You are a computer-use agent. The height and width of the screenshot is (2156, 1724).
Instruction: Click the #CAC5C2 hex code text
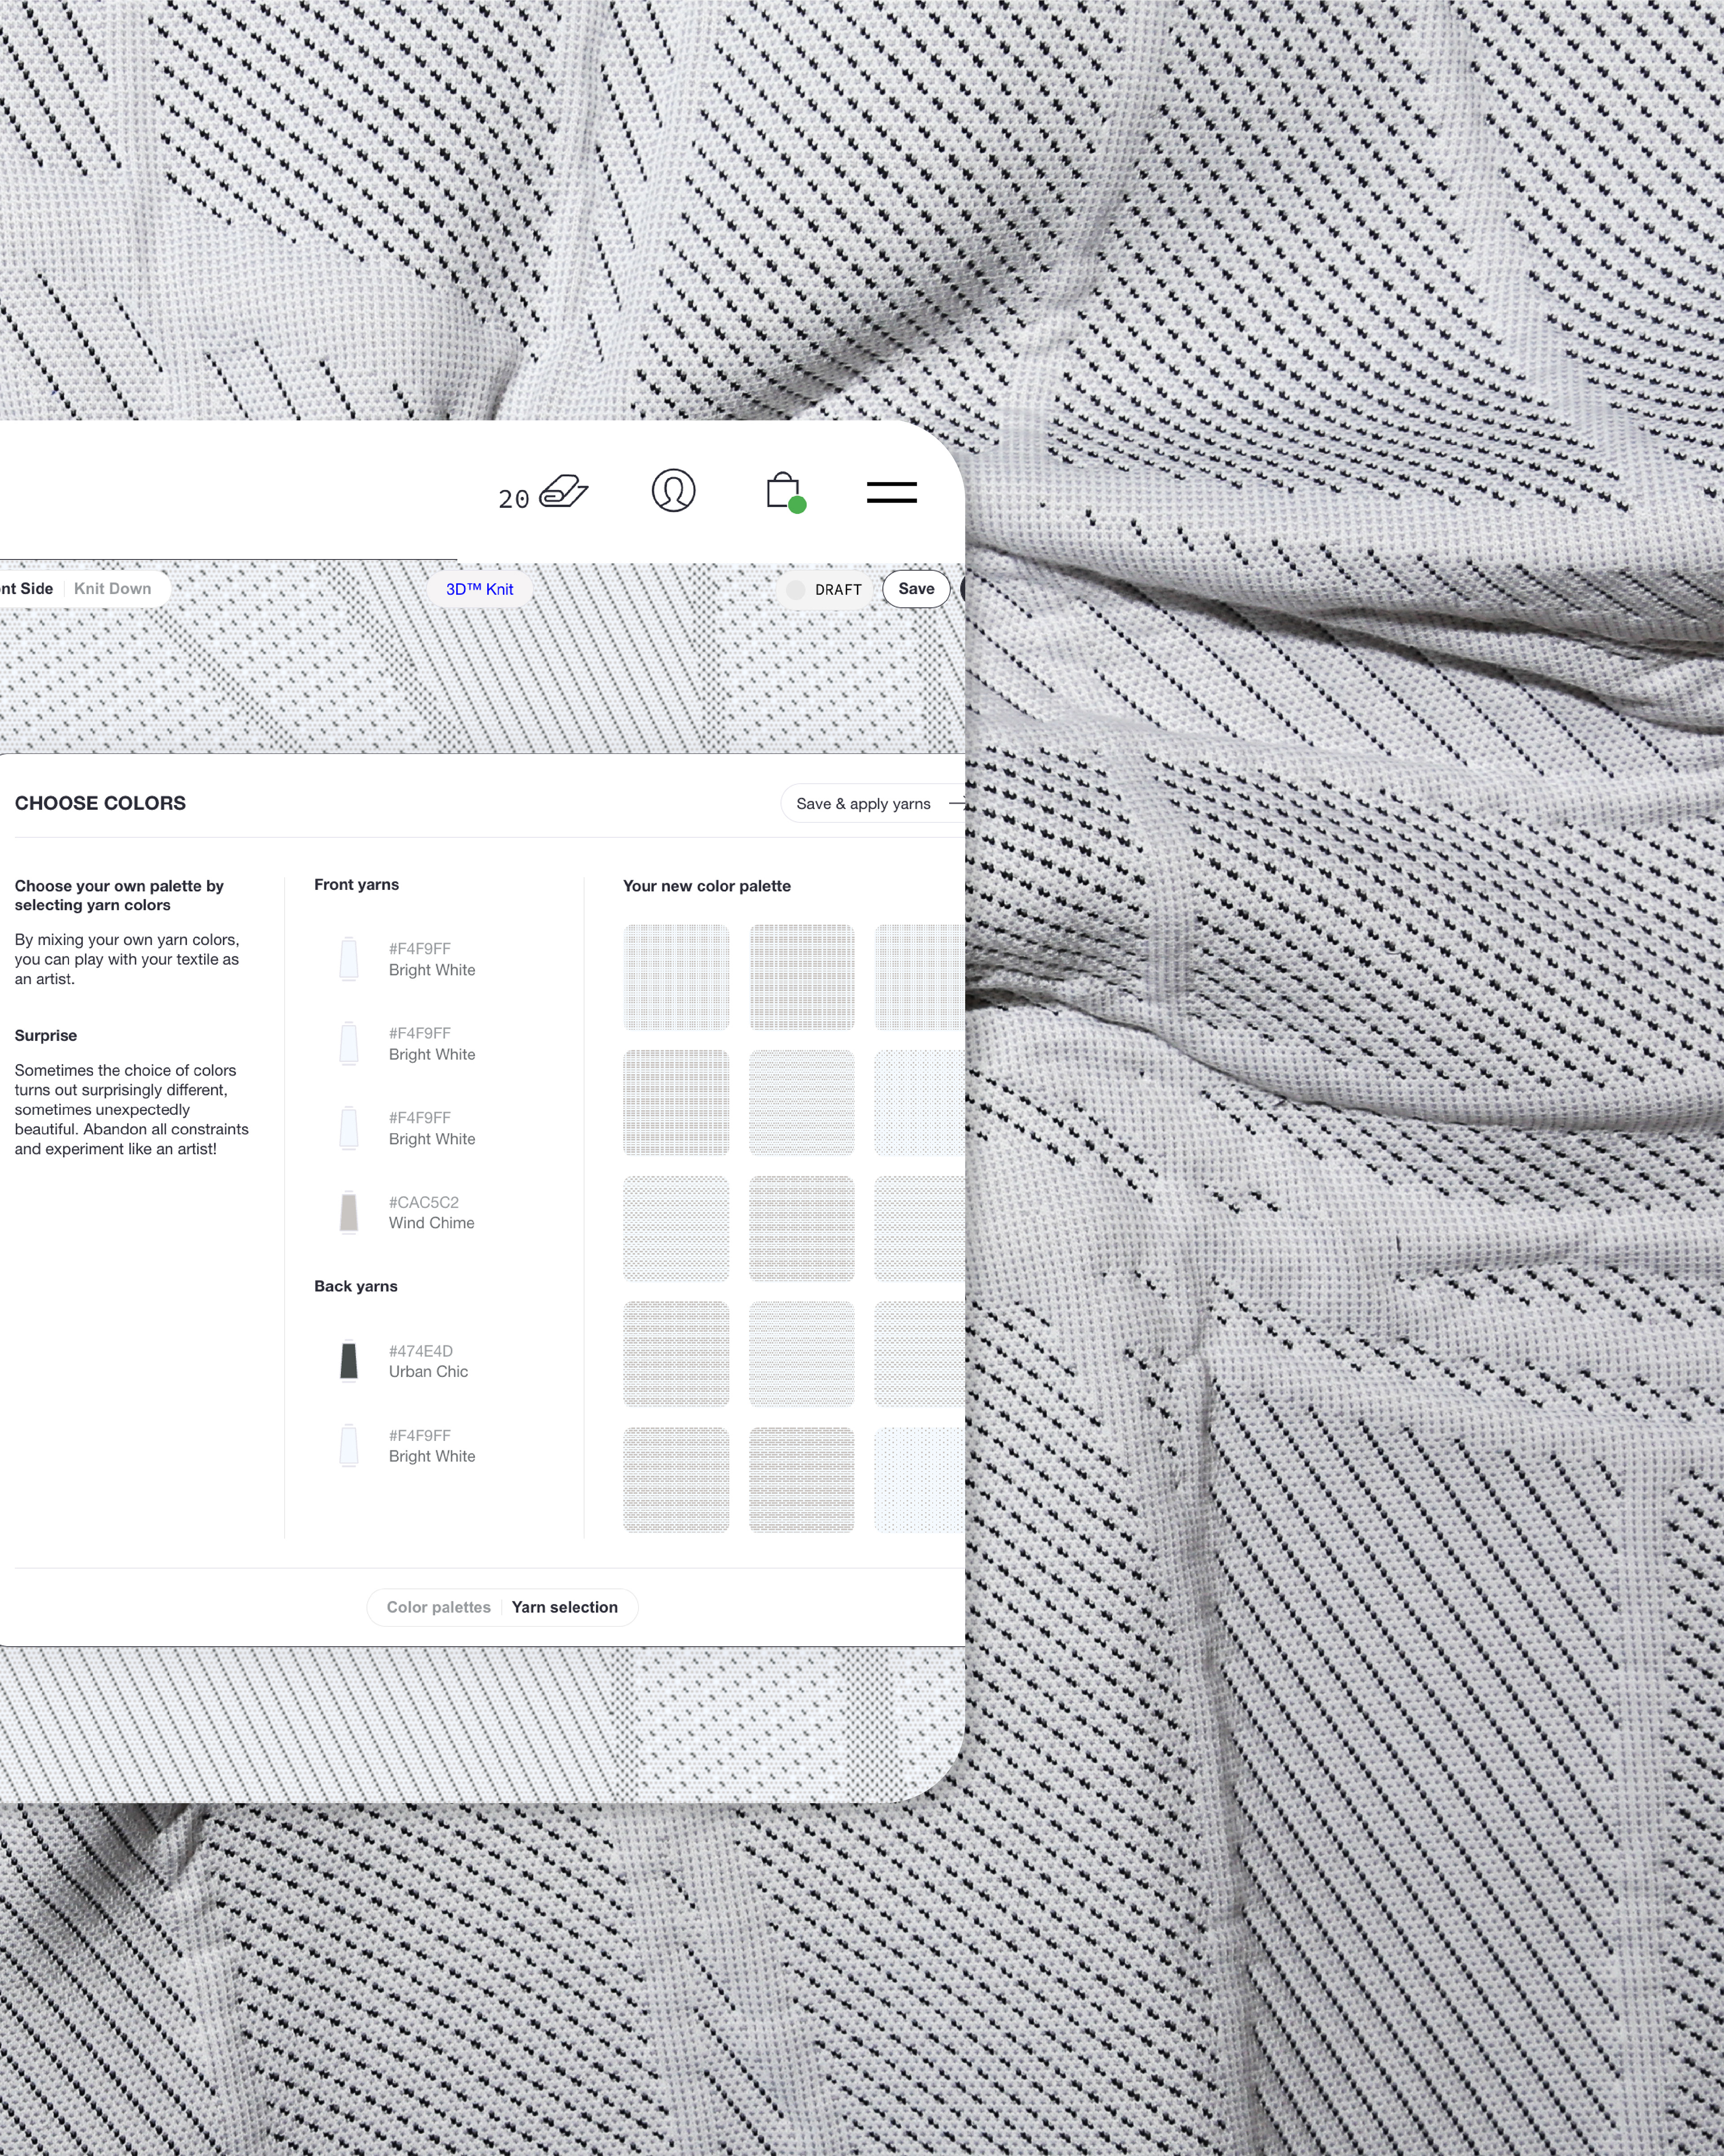tap(424, 1202)
